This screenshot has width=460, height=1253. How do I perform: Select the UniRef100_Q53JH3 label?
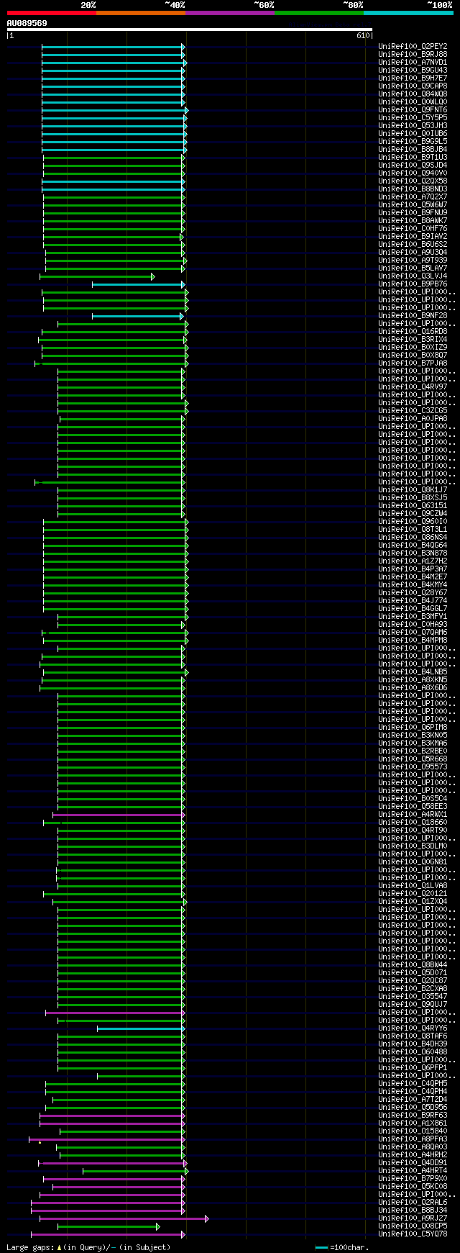tap(413, 126)
